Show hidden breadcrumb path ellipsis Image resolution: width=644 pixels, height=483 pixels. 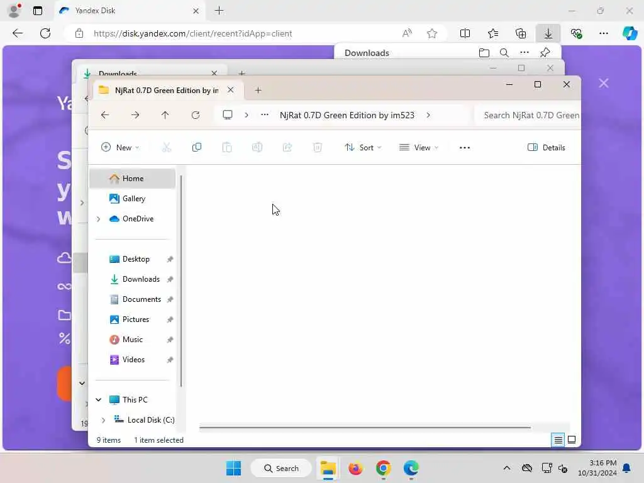265,115
